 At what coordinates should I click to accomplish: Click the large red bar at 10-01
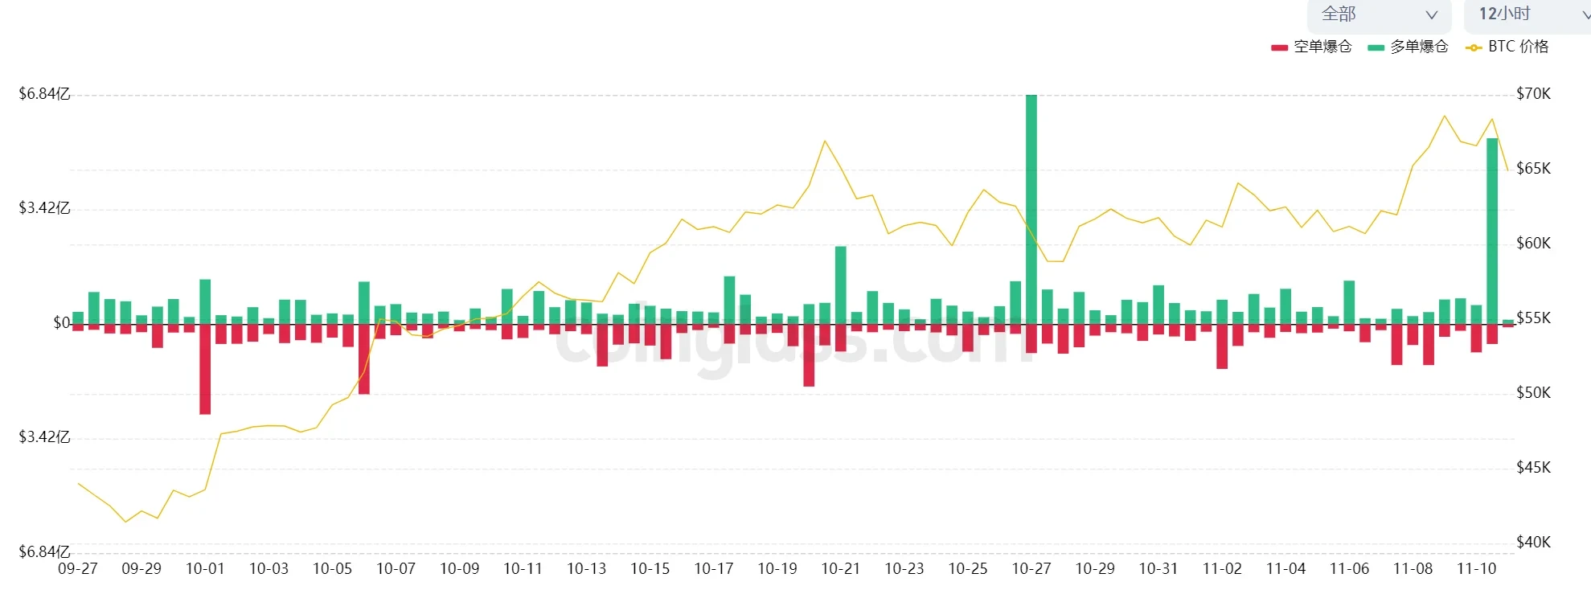click(x=205, y=368)
